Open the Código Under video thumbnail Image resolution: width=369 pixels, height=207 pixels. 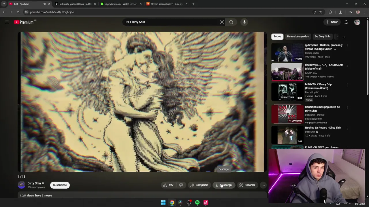point(287,52)
